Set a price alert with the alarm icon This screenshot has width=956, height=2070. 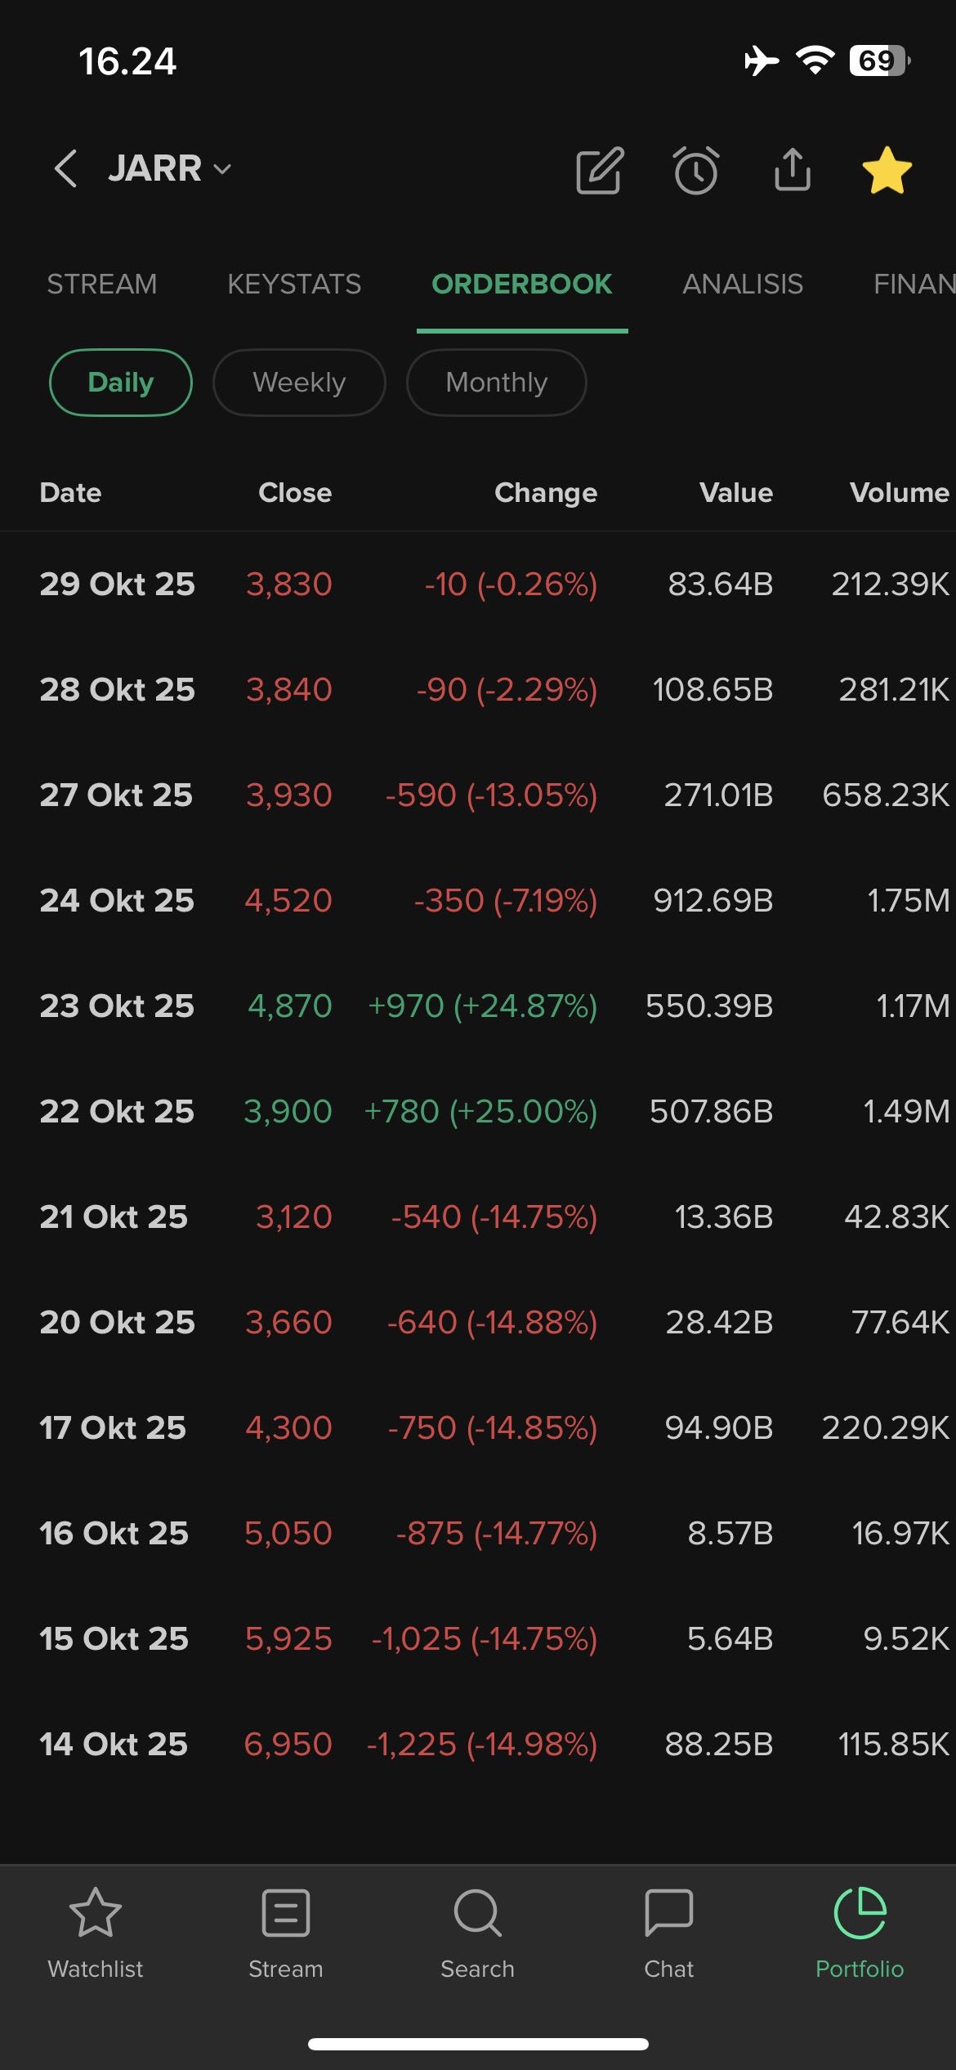point(696,171)
